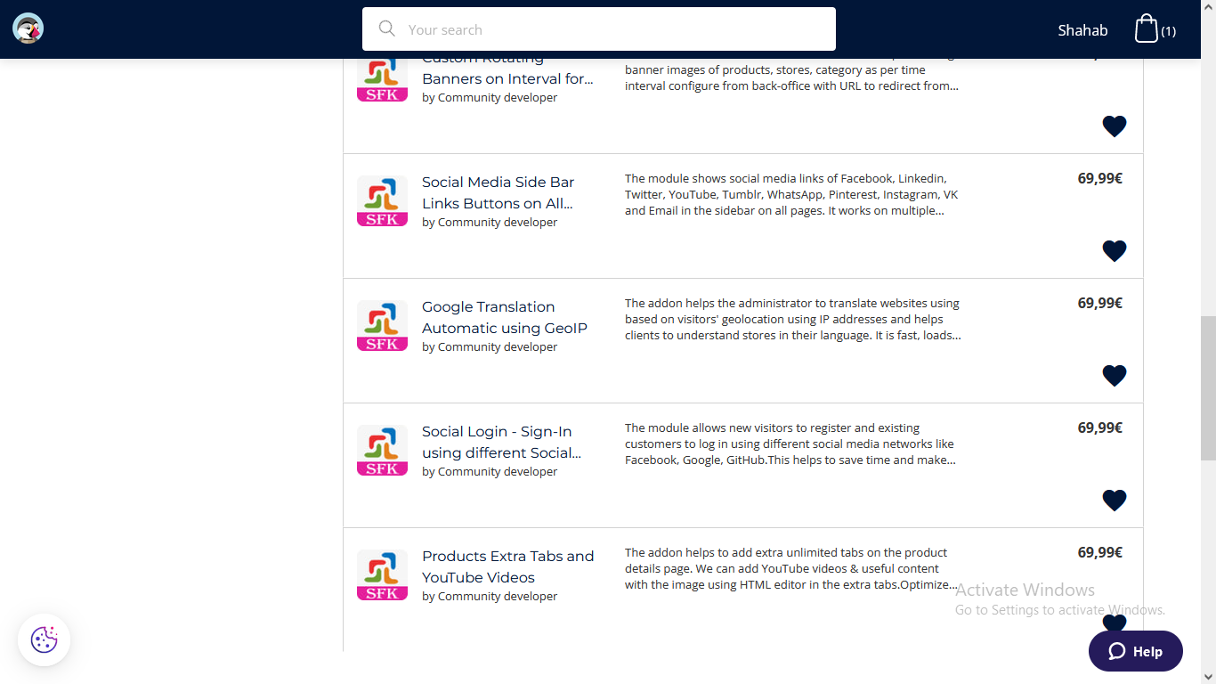
Task: Toggle favorite heart on Social Login module
Action: click(1114, 500)
